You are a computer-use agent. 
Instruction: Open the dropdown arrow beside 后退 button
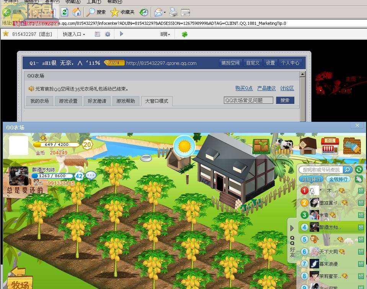[x=26, y=12]
